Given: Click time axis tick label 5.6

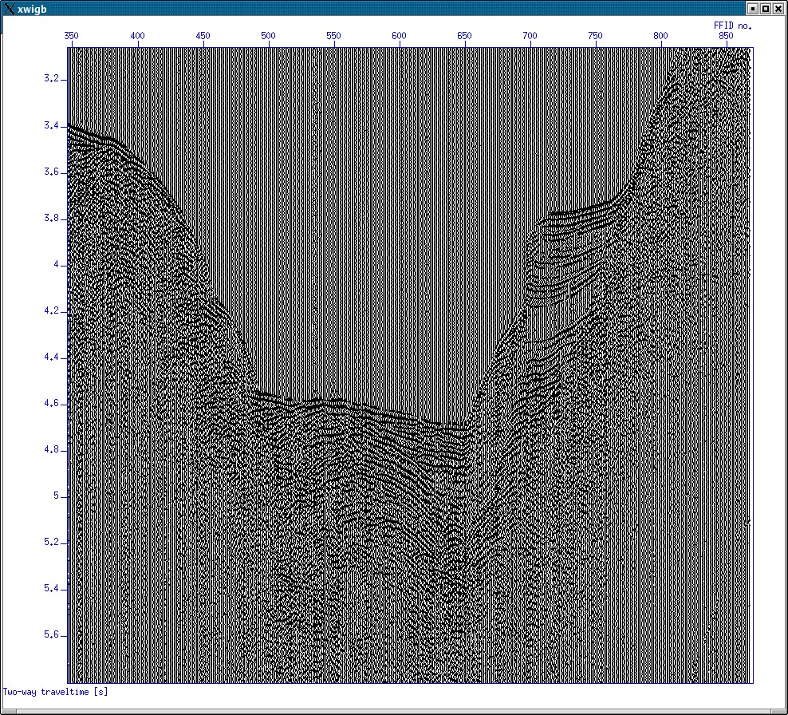Looking at the screenshot, I should coord(51,634).
